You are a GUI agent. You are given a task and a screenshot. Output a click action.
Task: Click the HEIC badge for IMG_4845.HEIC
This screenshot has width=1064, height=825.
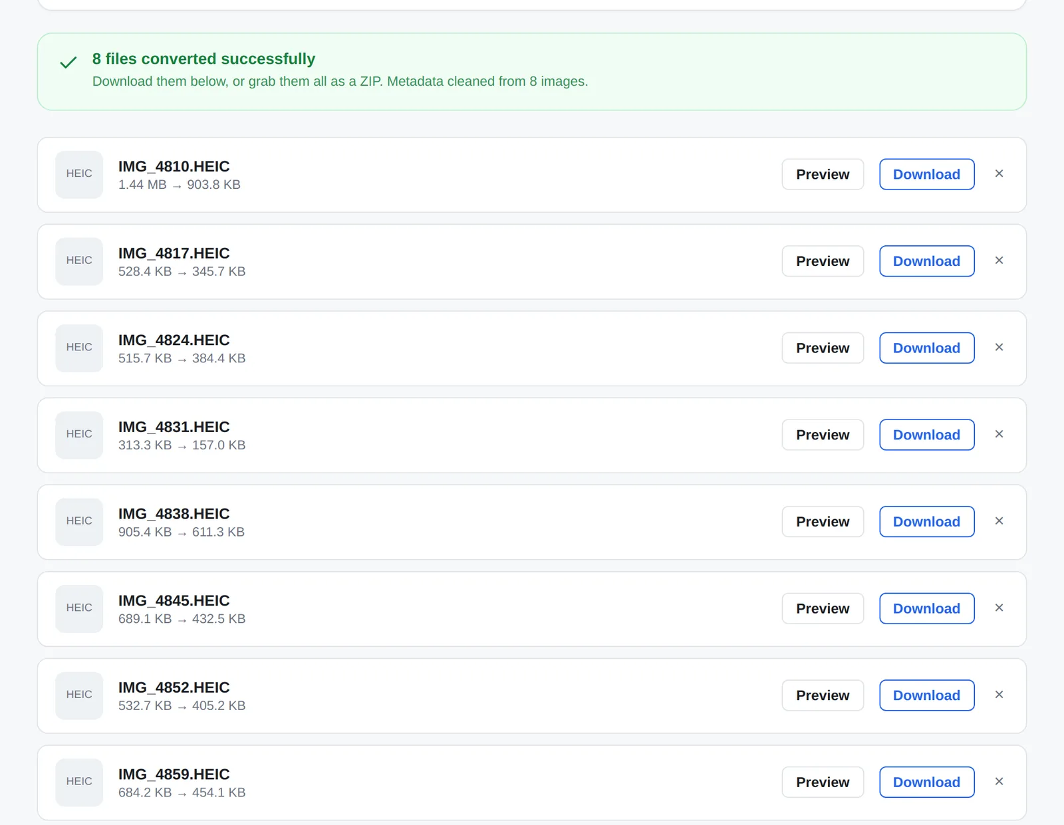coord(79,608)
